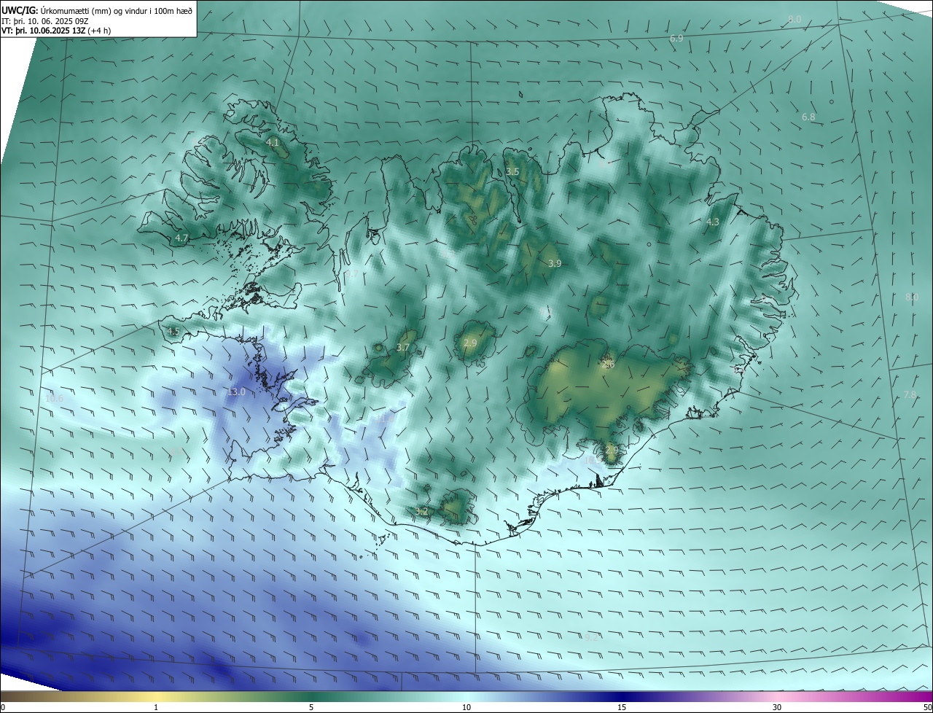
Task: Click the 3.9 value label on the map
Action: pyautogui.click(x=555, y=264)
